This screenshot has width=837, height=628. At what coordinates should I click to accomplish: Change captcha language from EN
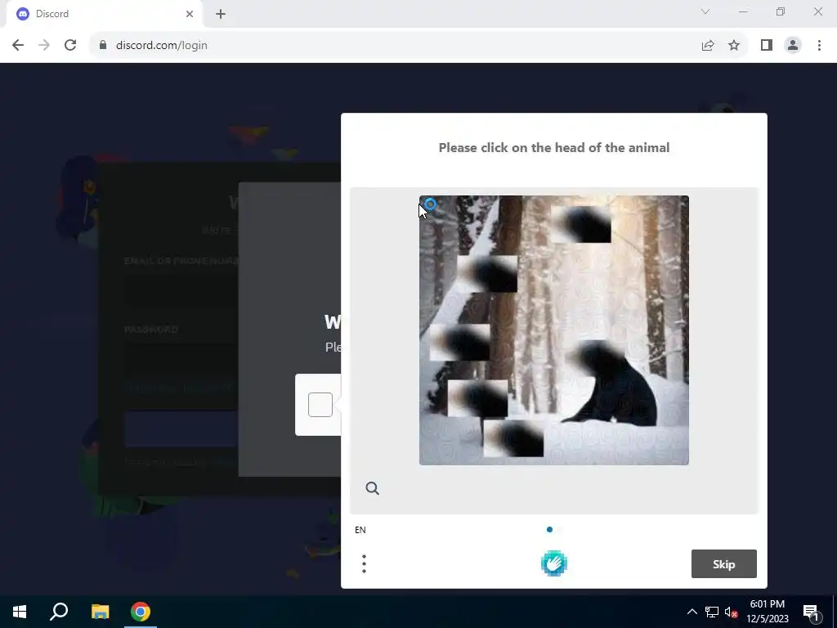coord(360,530)
